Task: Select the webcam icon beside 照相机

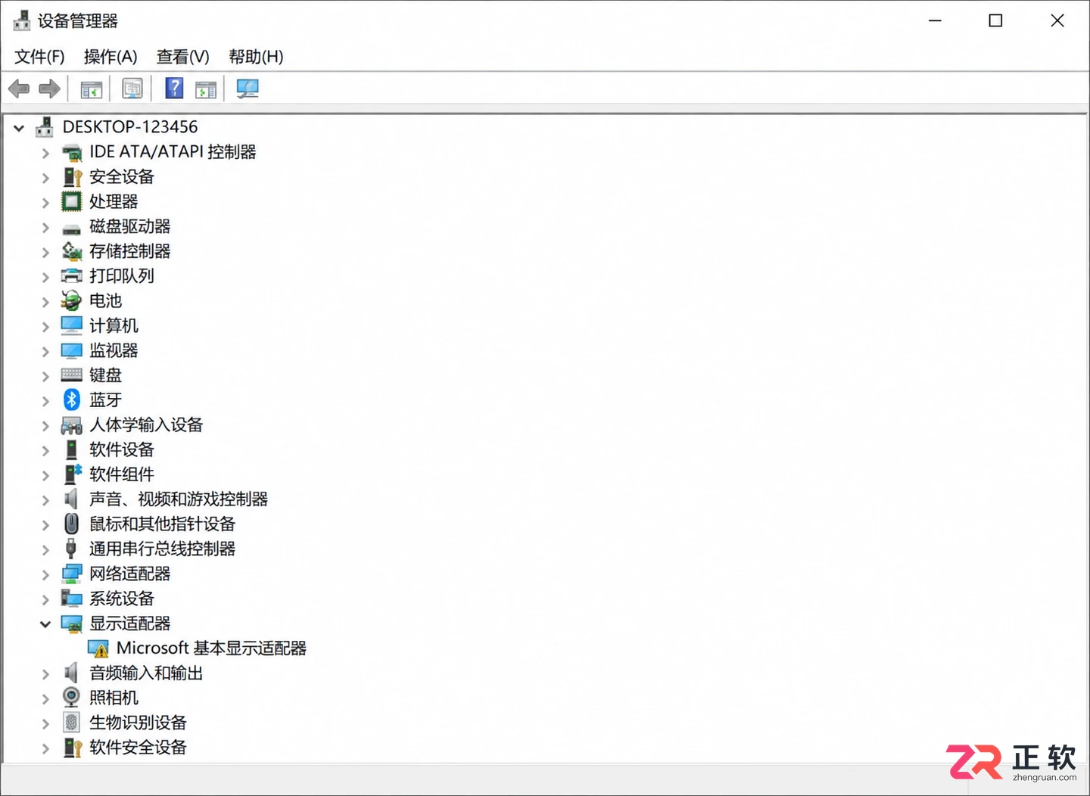Action: pyautogui.click(x=71, y=698)
